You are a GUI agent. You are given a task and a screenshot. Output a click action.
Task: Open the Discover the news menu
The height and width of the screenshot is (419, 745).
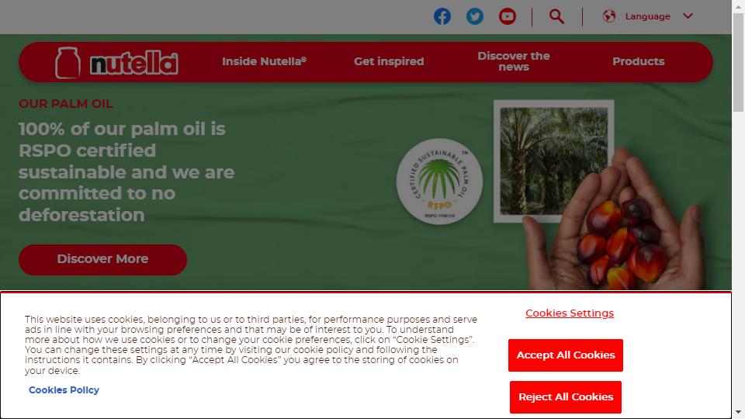514,61
